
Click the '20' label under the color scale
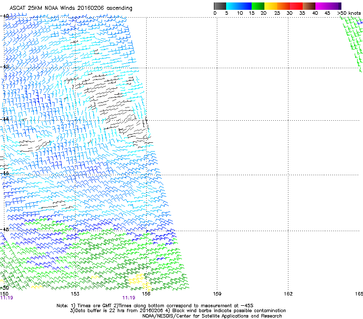point(263,13)
